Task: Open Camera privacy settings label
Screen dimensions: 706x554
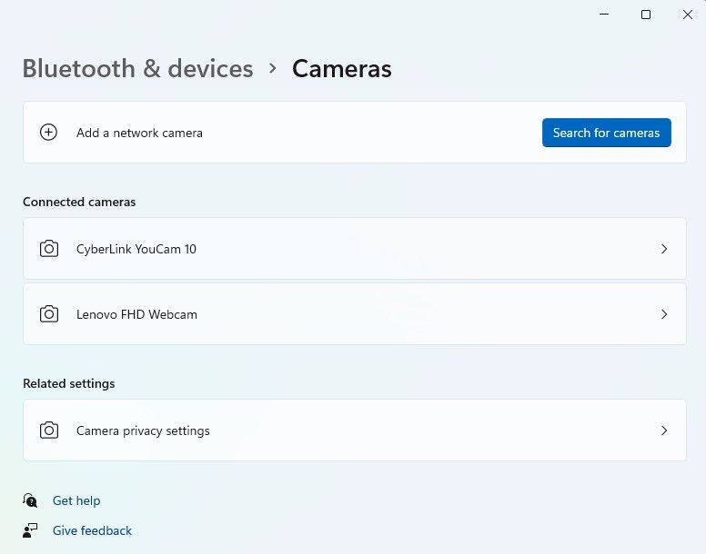Action: pyautogui.click(x=143, y=430)
